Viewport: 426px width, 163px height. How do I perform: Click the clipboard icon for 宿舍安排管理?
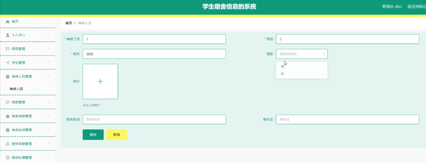(7, 130)
